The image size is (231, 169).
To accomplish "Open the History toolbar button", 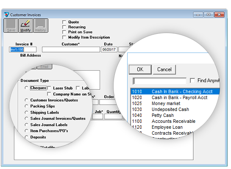I will [x=41, y=25].
